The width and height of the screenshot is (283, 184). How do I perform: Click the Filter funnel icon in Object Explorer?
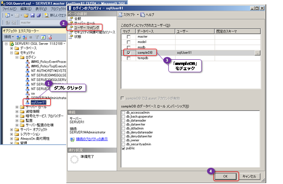click(37, 37)
